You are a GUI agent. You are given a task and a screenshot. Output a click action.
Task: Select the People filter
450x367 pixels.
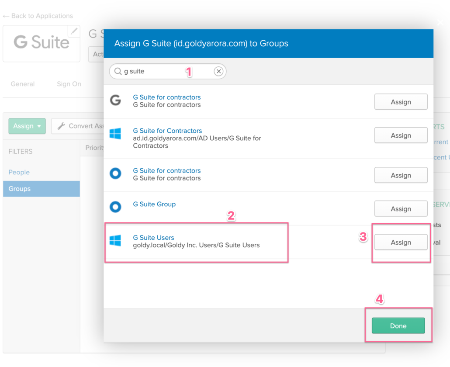[x=19, y=172]
